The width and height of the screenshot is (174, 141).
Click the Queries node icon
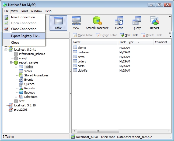(21, 84)
